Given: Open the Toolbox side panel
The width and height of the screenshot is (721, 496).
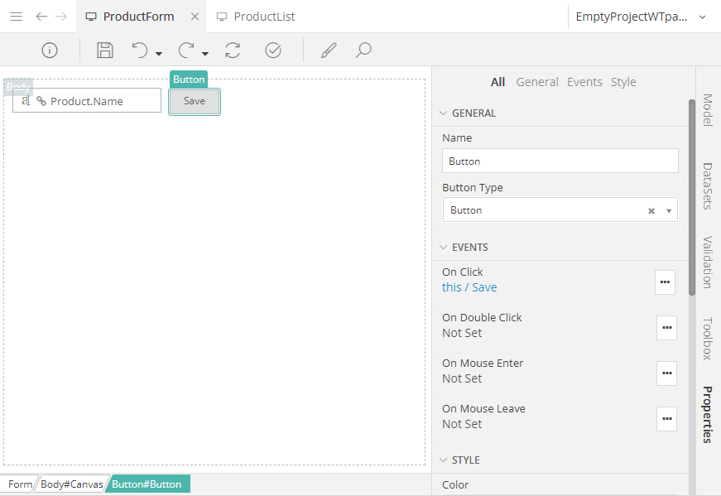Looking at the screenshot, I should (x=707, y=339).
